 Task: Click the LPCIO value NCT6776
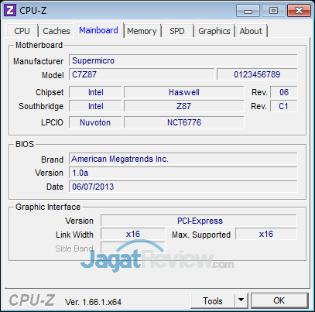[x=184, y=122]
